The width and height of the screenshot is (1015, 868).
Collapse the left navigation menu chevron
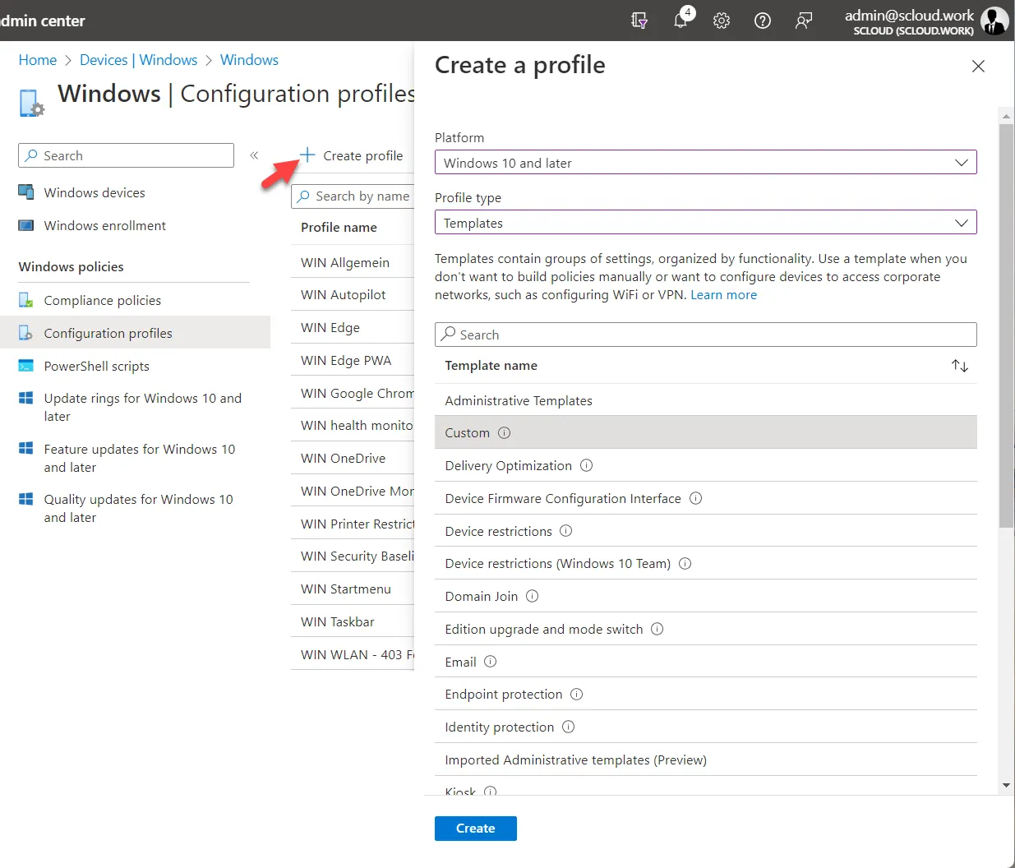pyautogui.click(x=254, y=155)
